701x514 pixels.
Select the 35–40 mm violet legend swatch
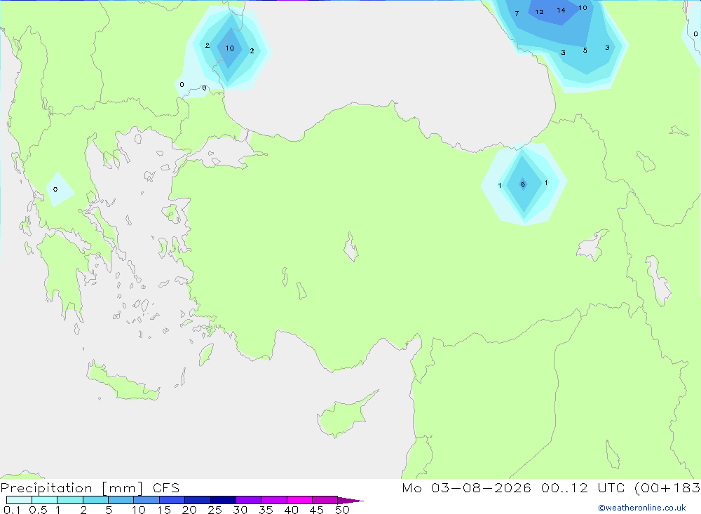point(274,500)
